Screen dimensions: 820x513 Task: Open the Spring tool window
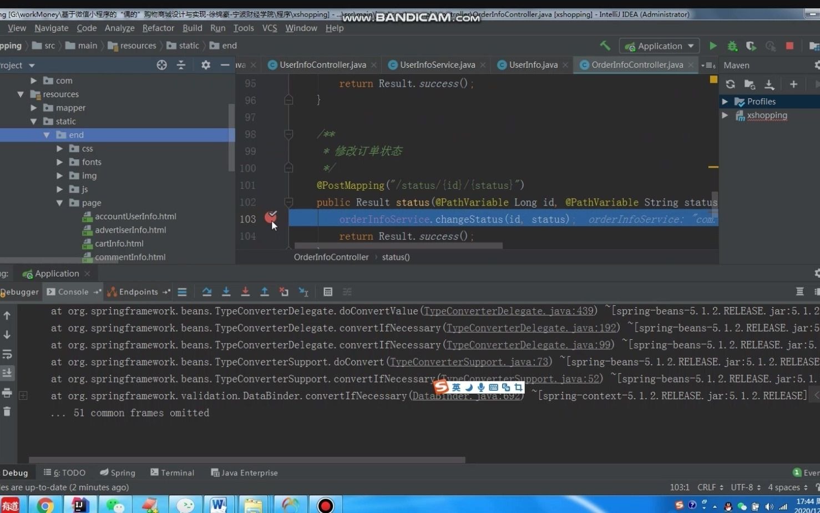[118, 473]
